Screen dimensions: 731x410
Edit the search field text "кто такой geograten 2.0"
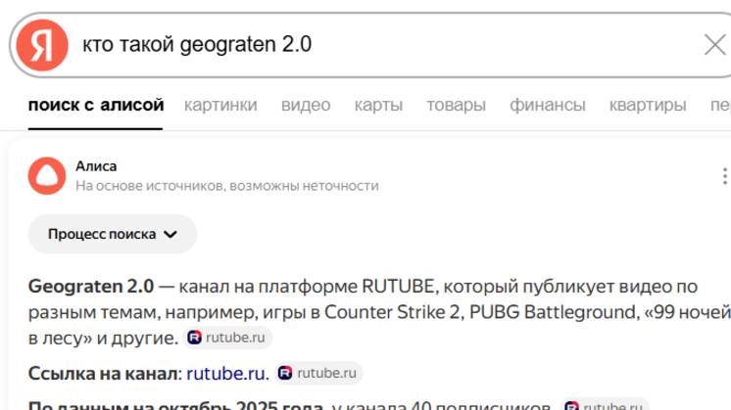point(197,45)
